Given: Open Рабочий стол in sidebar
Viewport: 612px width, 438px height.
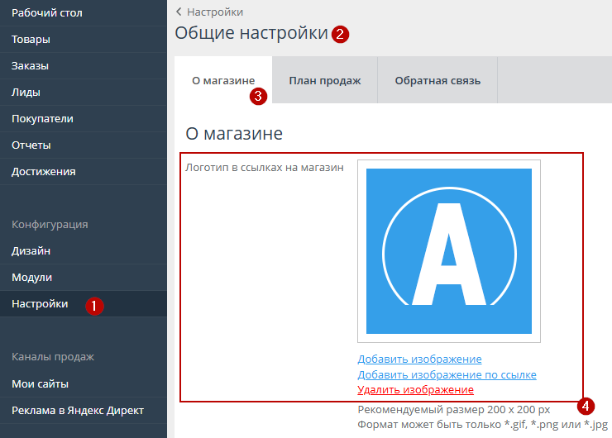Looking at the screenshot, I should pyautogui.click(x=47, y=12).
